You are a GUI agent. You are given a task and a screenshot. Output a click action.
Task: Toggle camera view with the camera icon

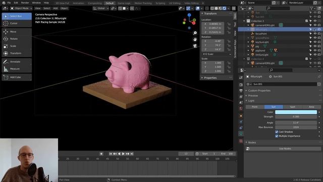pos(195,46)
